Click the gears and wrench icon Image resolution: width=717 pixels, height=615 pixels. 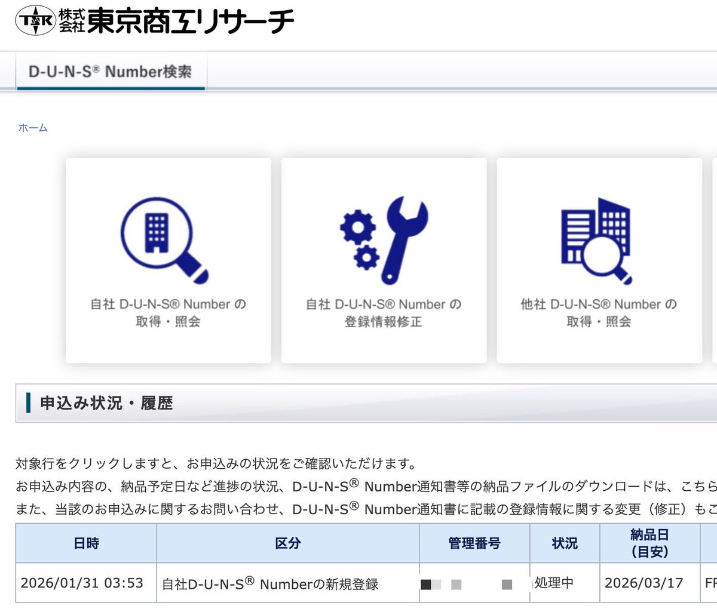(x=384, y=239)
